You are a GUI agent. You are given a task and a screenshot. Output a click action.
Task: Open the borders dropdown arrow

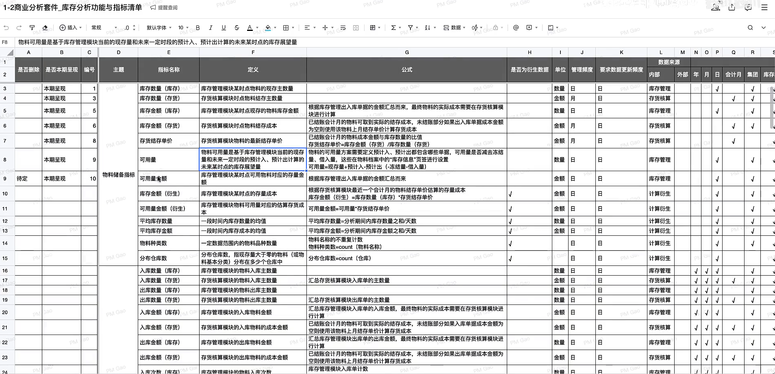pos(293,28)
